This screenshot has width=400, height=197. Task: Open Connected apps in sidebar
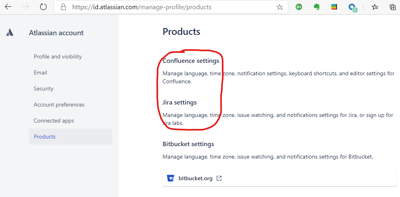pos(54,121)
